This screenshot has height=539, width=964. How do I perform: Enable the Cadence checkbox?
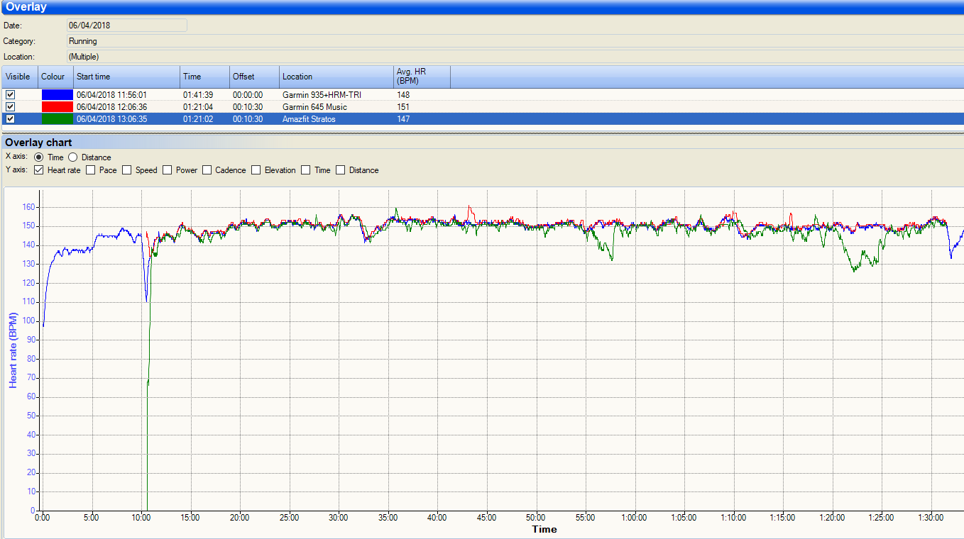point(207,170)
